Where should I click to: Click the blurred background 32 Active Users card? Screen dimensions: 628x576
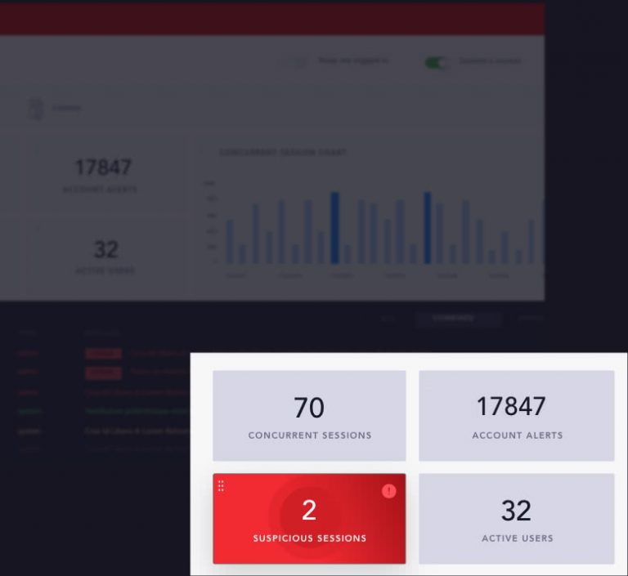[105, 256]
